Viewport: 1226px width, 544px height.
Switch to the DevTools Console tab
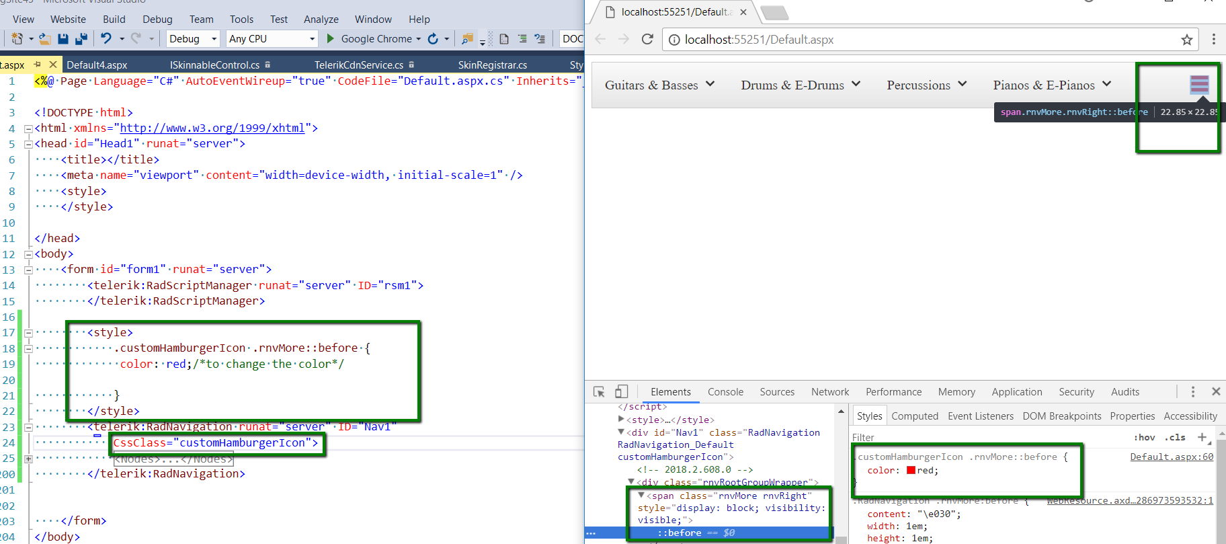pos(725,392)
